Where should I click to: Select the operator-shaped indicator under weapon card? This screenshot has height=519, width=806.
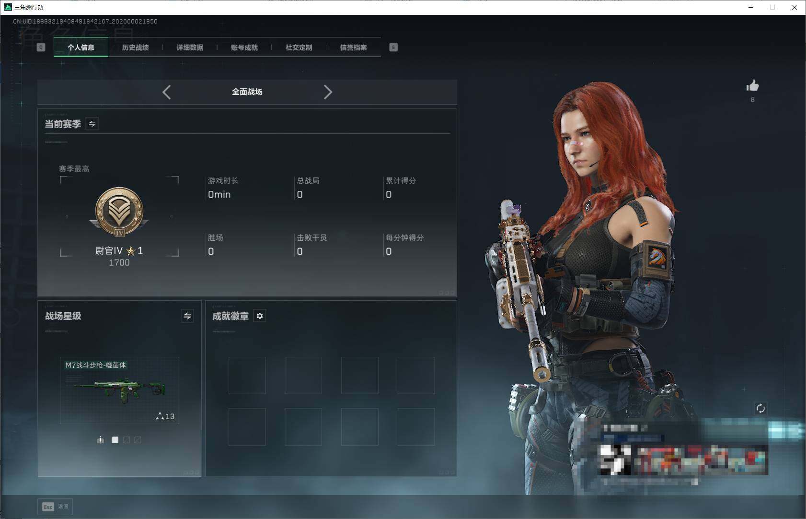pyautogui.click(x=100, y=440)
